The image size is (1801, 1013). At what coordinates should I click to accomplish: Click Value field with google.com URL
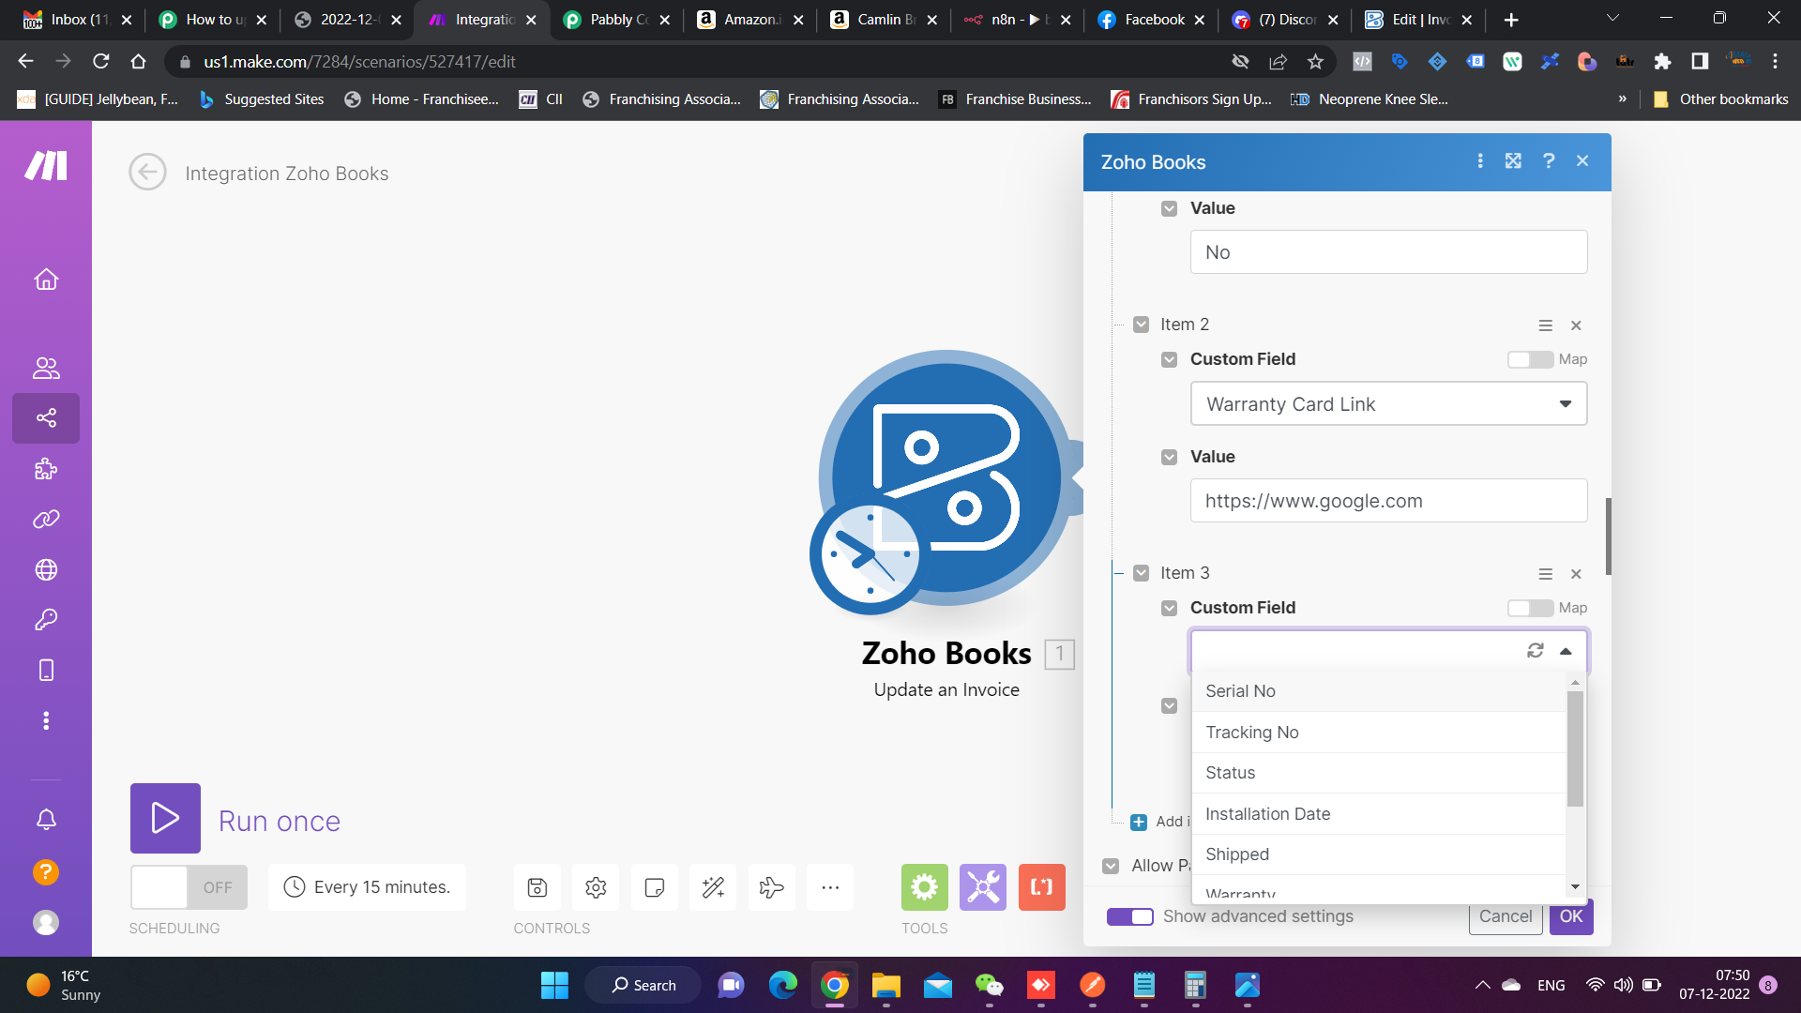pyautogui.click(x=1388, y=501)
